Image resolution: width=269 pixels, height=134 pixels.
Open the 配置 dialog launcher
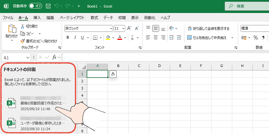click(236, 48)
